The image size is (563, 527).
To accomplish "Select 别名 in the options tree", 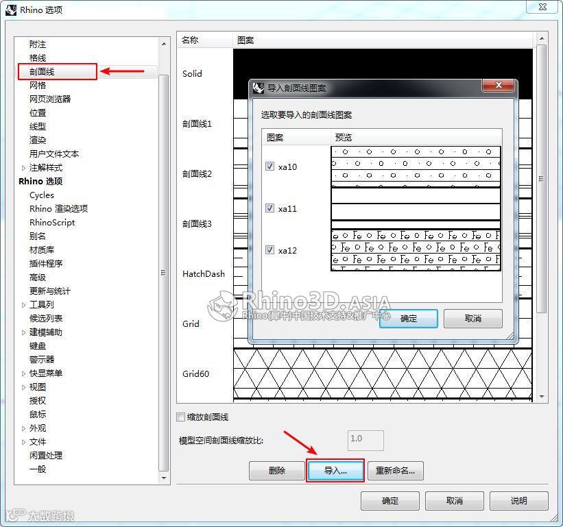I will tap(38, 236).
